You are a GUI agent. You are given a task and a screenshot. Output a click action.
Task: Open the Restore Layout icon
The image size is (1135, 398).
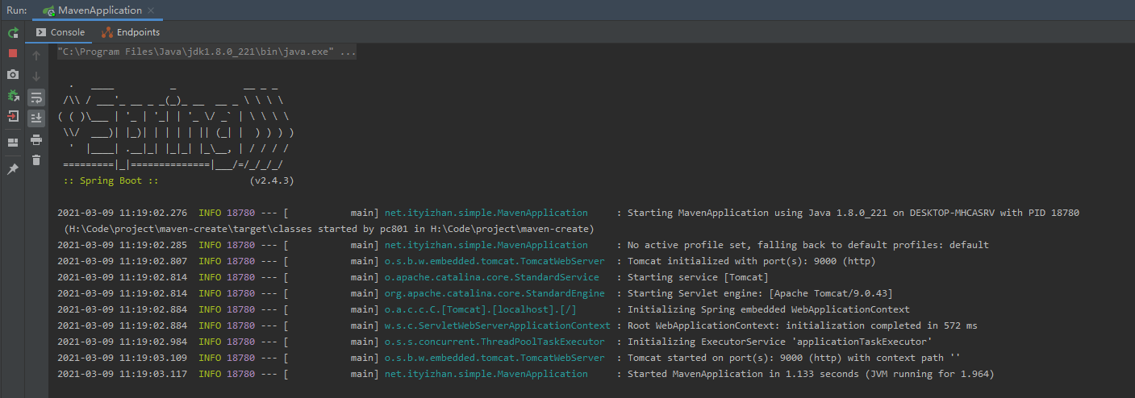pyautogui.click(x=13, y=143)
